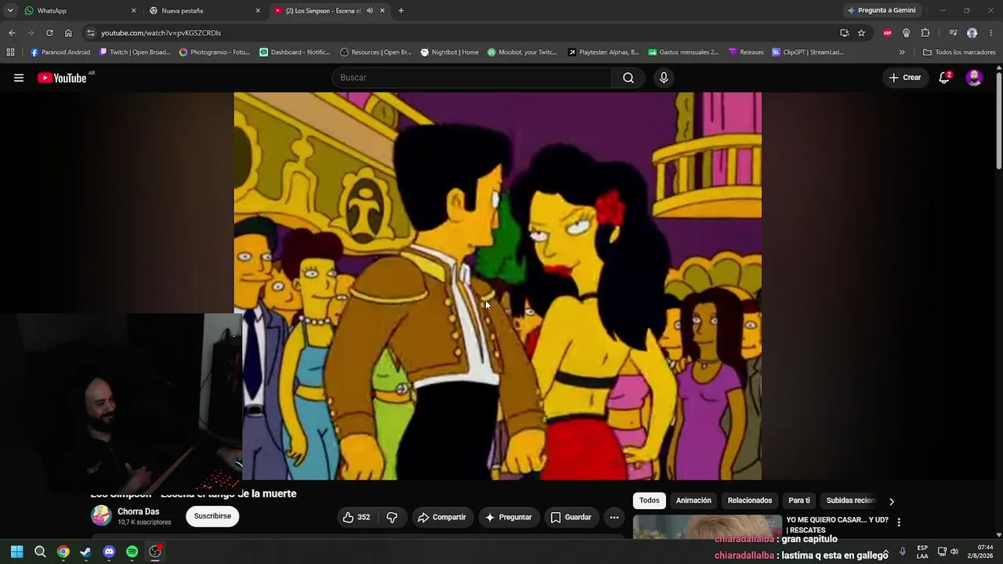Open the Paranoid Android bookmark
Image resolution: width=1003 pixels, height=564 pixels.
click(60, 52)
